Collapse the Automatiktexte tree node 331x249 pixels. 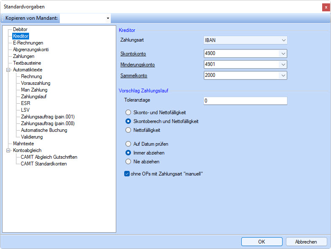coord(8,70)
